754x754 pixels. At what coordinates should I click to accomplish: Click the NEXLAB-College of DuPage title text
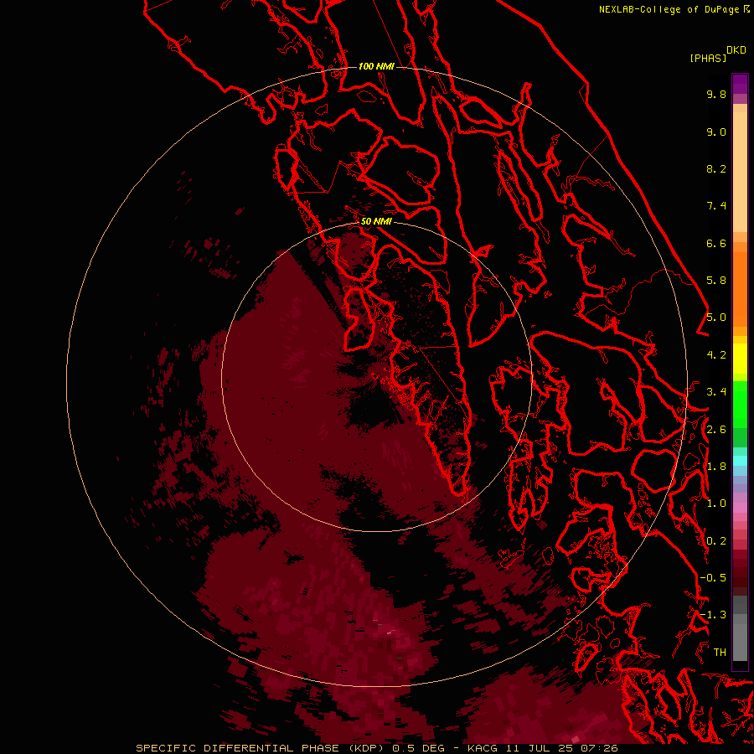coord(670,9)
